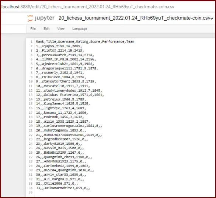This screenshot has width=216, height=198.
Task: Click the line with rodrook
Action: tap(60, 117)
